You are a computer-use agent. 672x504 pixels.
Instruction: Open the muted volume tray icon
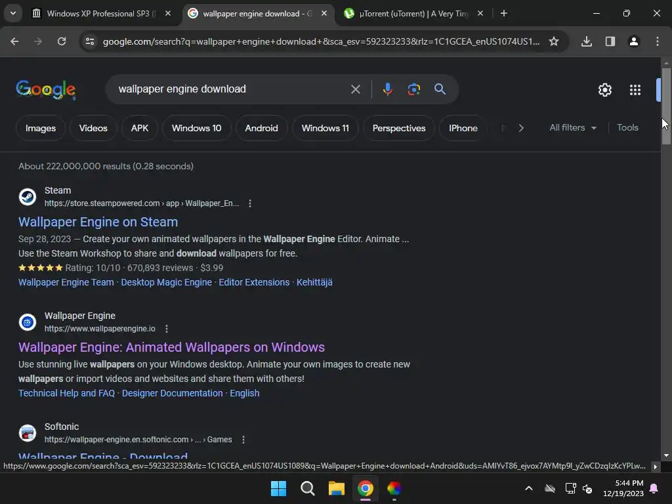587,488
